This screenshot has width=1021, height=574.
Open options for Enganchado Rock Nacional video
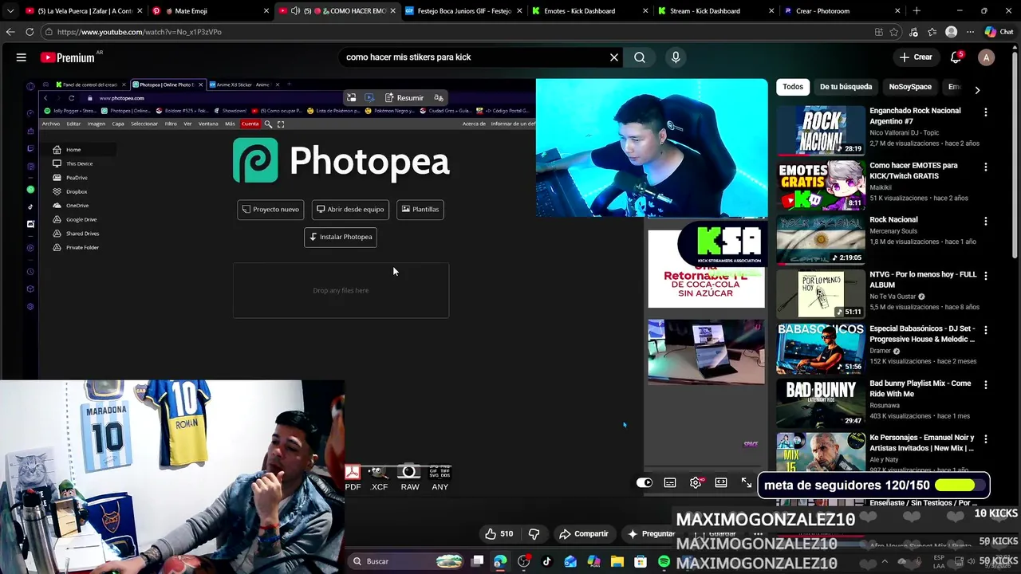(986, 112)
